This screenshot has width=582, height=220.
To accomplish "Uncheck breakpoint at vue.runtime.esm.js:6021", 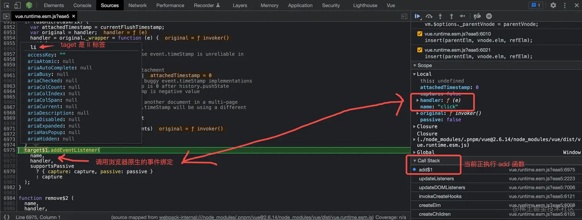I will (420, 50).
